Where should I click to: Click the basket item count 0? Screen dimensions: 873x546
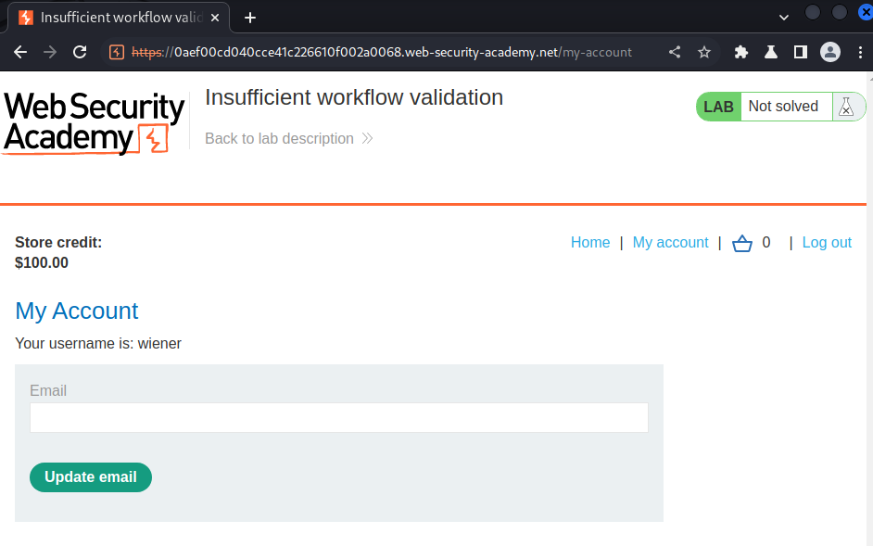click(766, 242)
